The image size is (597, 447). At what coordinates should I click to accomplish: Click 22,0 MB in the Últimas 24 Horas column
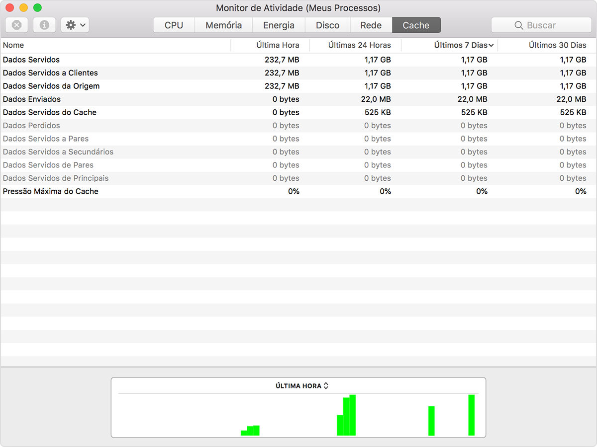[376, 99]
